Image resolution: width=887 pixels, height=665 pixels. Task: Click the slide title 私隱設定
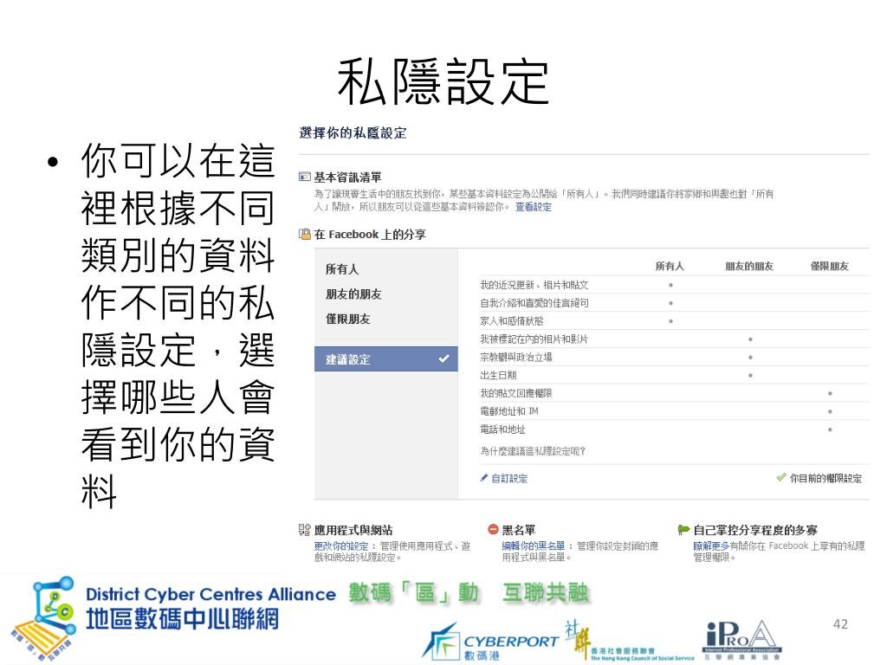click(x=443, y=83)
